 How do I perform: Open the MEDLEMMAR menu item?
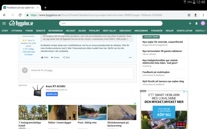tap(141, 31)
